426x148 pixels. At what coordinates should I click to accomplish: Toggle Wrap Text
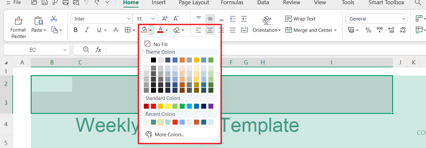pos(300,19)
